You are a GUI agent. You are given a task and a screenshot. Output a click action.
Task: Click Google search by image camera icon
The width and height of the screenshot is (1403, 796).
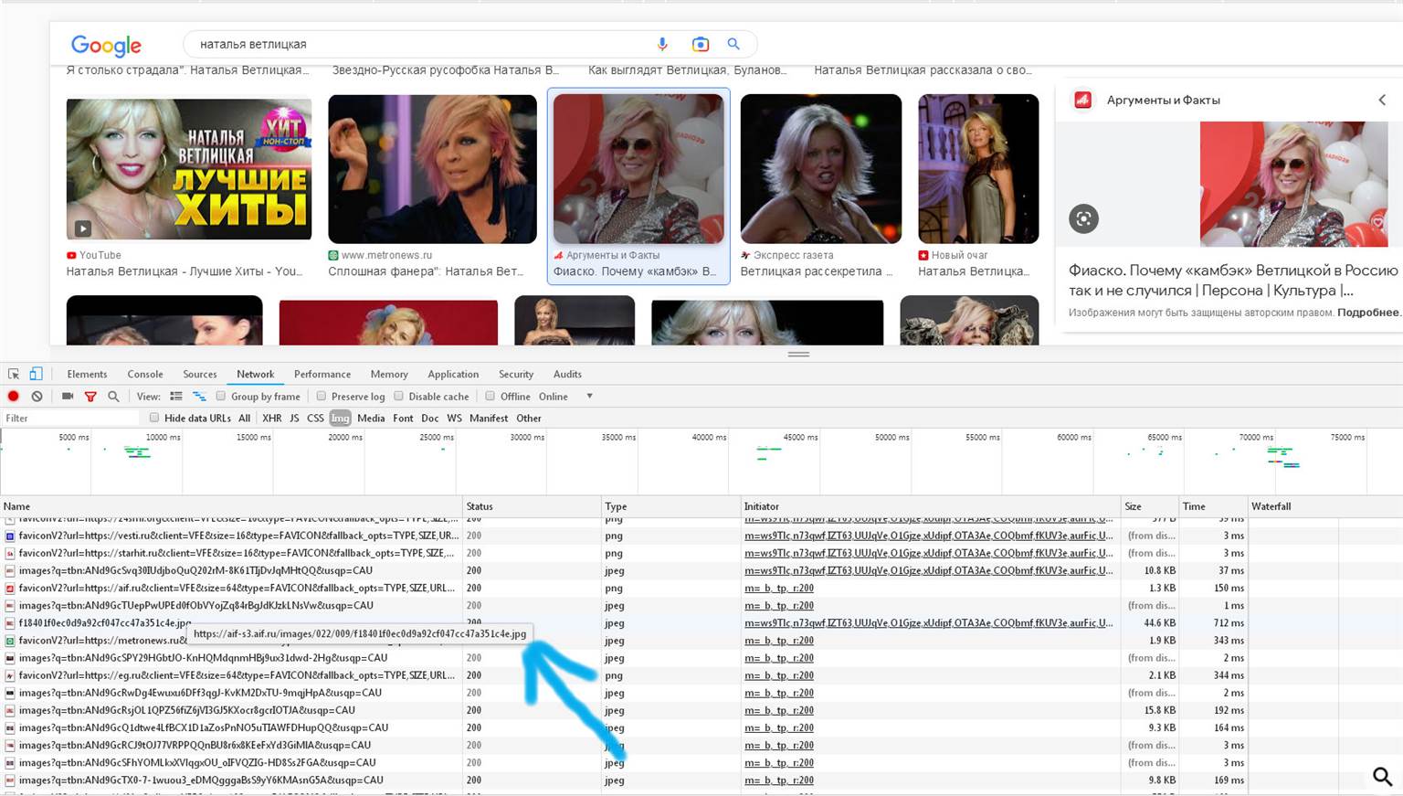tap(700, 44)
